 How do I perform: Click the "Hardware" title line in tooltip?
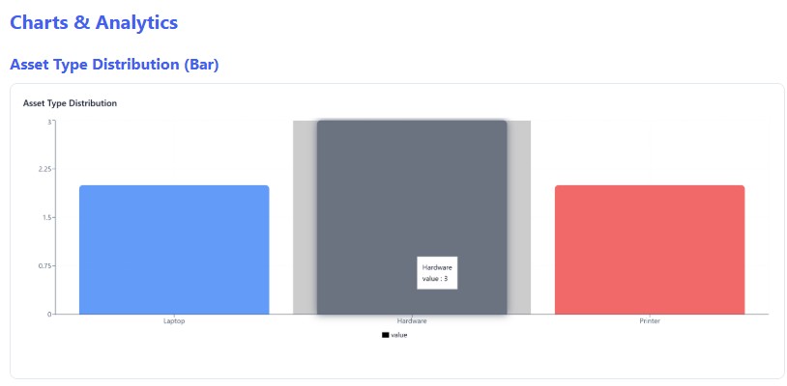tap(437, 266)
